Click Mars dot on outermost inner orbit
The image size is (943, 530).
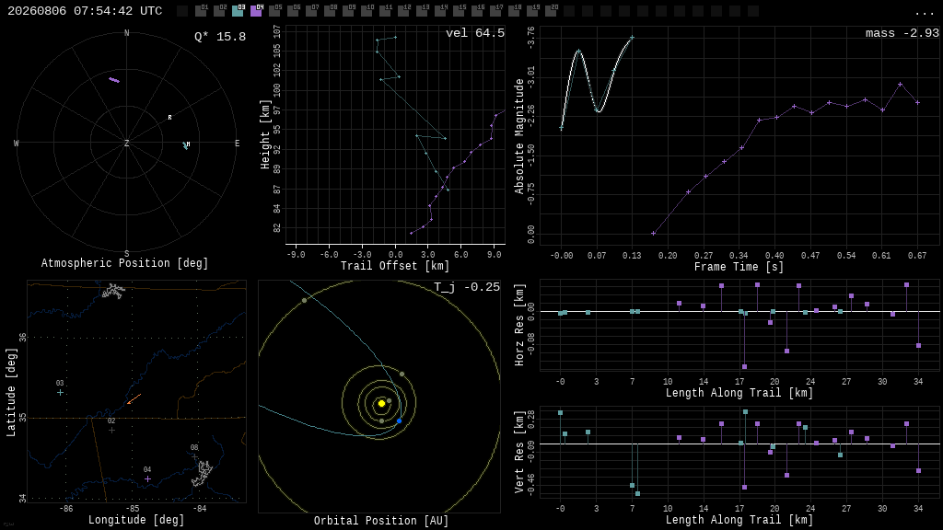[x=402, y=374]
